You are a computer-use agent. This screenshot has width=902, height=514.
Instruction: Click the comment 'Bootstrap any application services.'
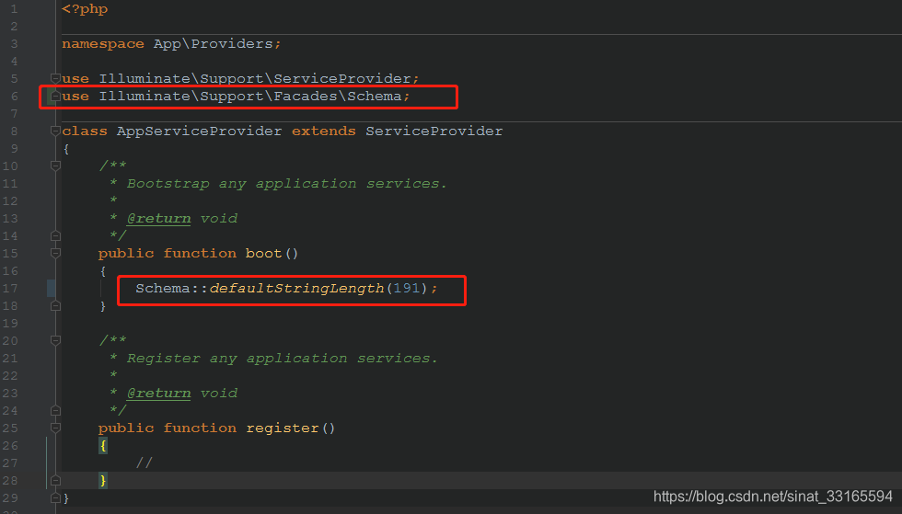pyautogui.click(x=286, y=183)
